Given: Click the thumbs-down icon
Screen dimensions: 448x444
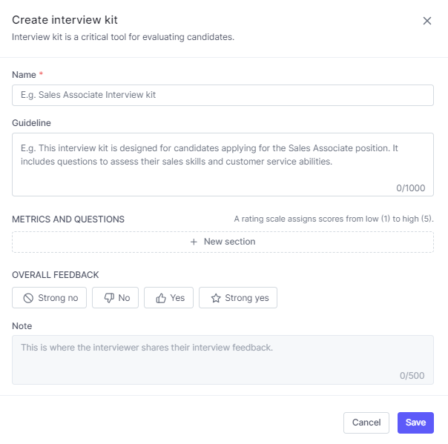Looking at the screenshot, I should (x=108, y=298).
